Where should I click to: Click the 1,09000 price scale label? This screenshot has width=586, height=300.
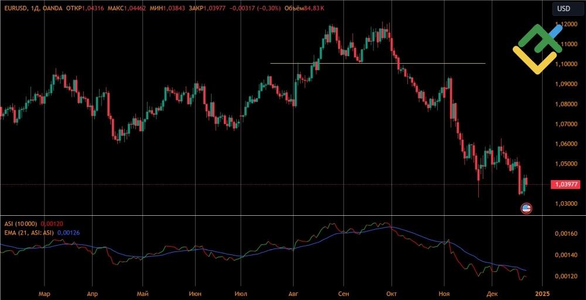tap(567, 84)
